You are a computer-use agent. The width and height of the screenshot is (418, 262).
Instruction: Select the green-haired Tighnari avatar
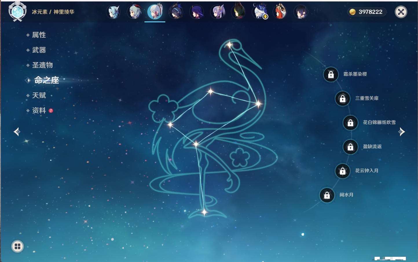(238, 12)
